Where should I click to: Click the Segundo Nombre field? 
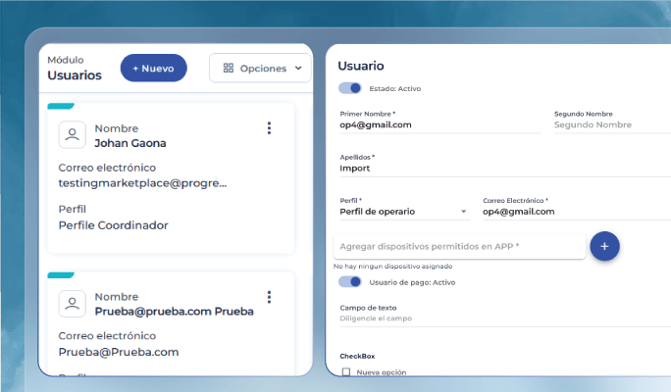point(612,124)
